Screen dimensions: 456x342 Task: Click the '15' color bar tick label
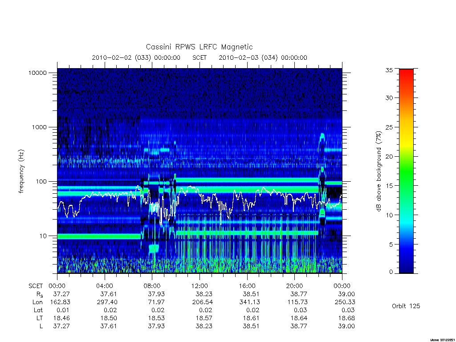(389, 186)
